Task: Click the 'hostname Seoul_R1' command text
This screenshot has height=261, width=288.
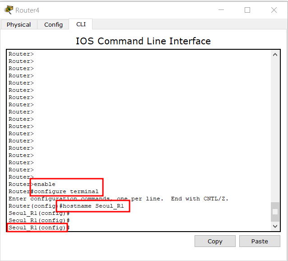Action: 93,206
